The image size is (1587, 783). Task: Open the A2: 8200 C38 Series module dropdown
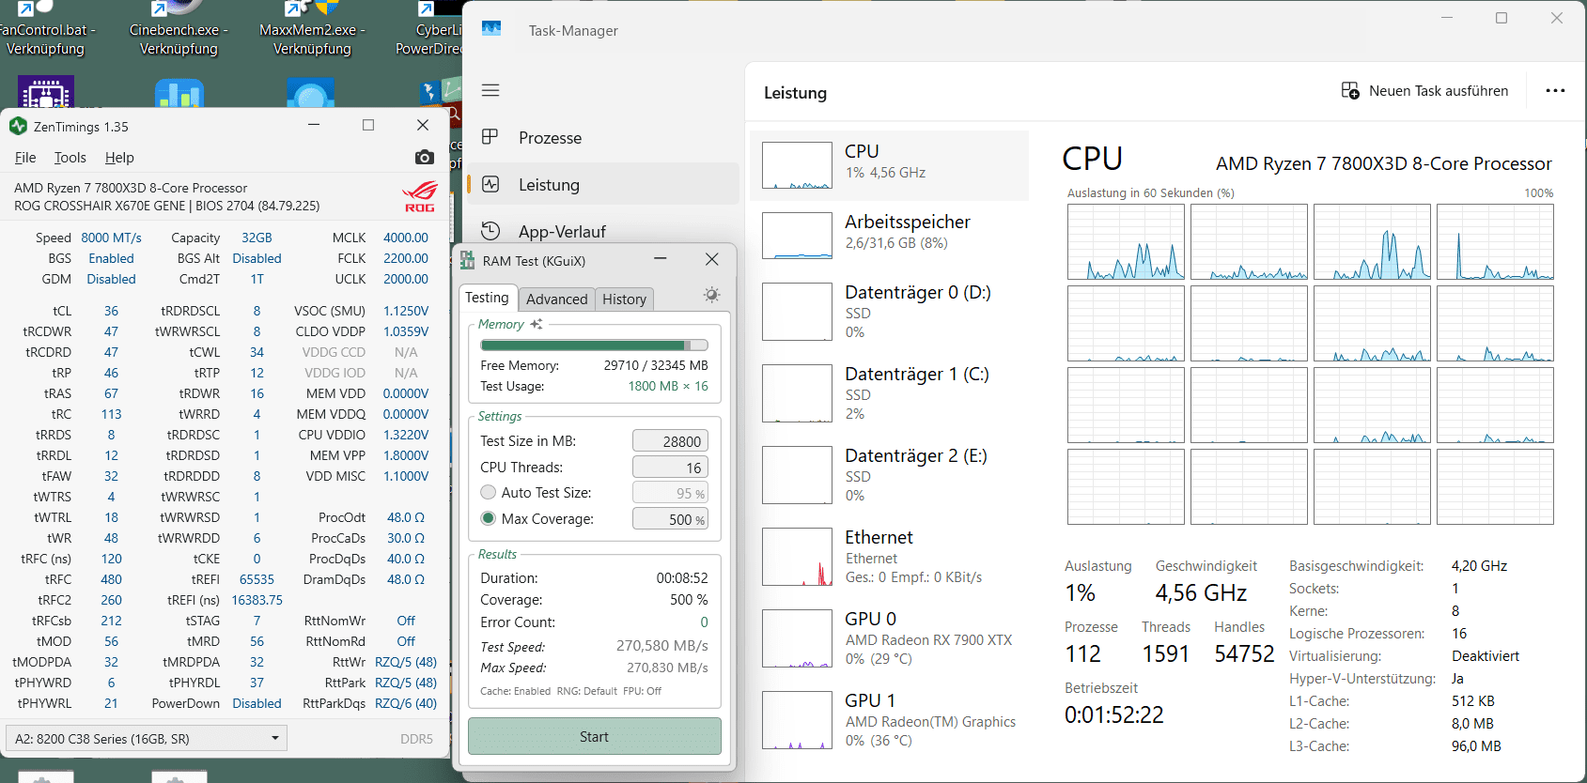pos(146,738)
